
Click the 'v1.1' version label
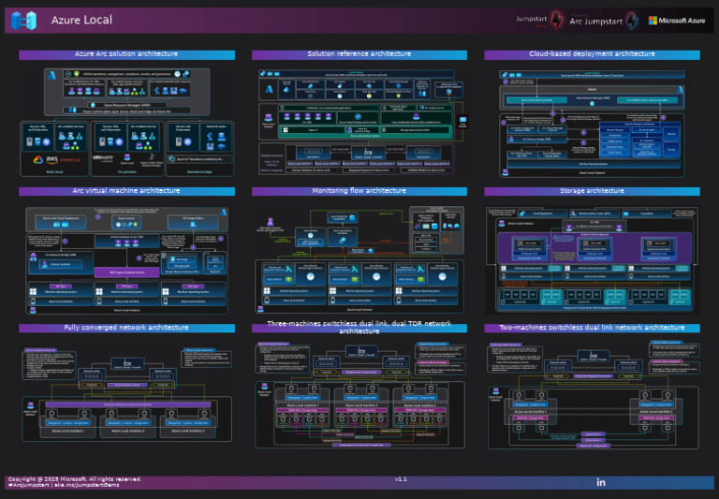[x=401, y=479]
